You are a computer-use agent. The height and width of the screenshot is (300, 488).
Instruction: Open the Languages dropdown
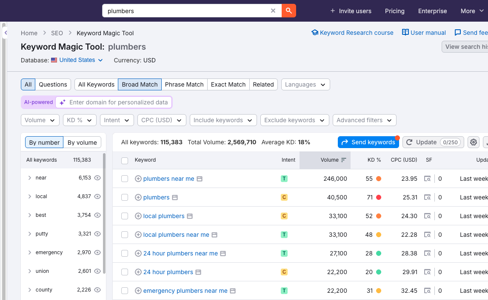coord(305,84)
